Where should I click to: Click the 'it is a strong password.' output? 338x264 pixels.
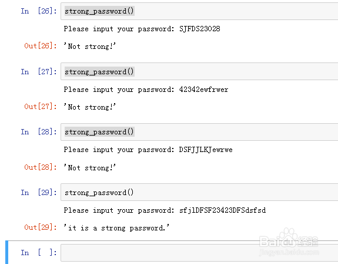tap(116, 228)
